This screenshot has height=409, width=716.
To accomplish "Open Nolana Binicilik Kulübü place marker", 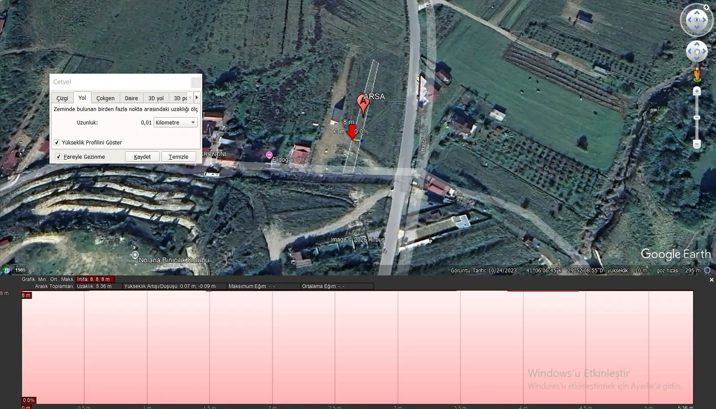I will pyautogui.click(x=135, y=255).
